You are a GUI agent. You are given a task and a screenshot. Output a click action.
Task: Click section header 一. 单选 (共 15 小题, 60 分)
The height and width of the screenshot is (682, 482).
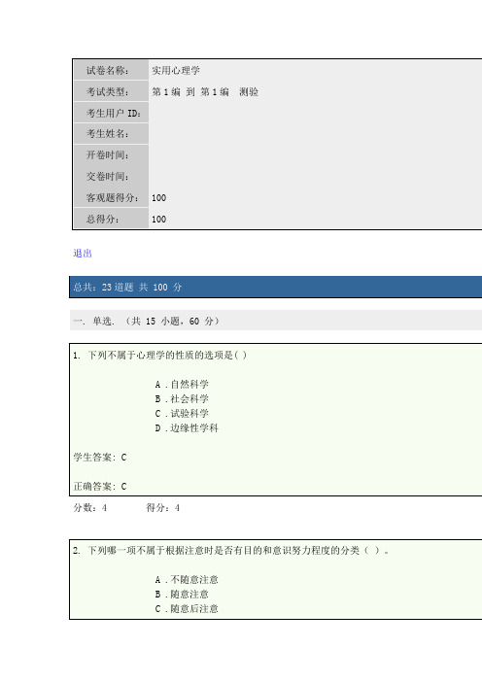(275, 321)
